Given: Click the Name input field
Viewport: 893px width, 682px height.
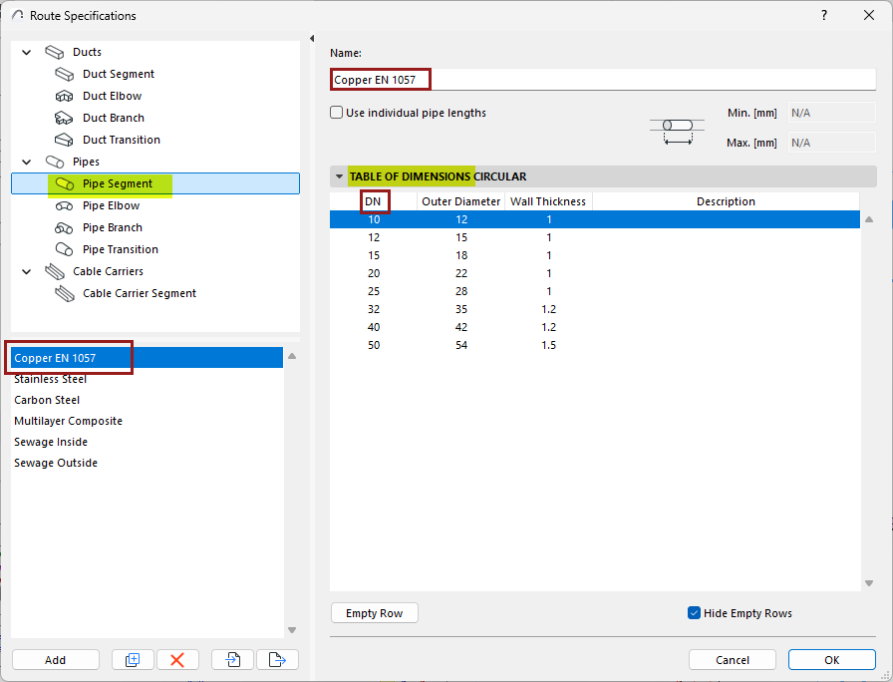Looking at the screenshot, I should pos(603,80).
